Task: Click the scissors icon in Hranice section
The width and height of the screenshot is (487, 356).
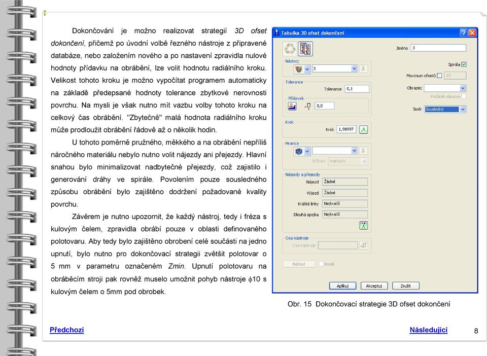Action: 363,151
